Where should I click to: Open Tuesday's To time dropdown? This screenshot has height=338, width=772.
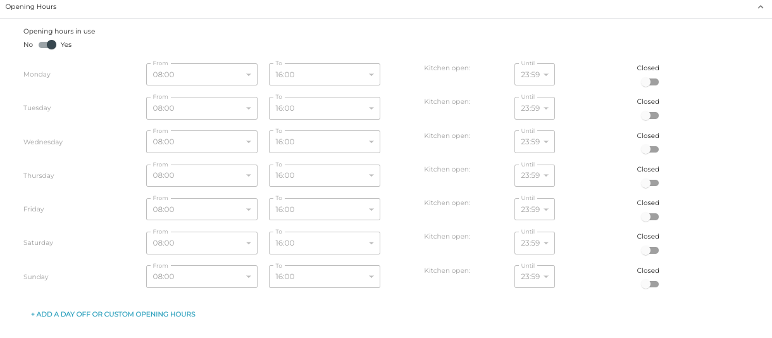tap(324, 108)
